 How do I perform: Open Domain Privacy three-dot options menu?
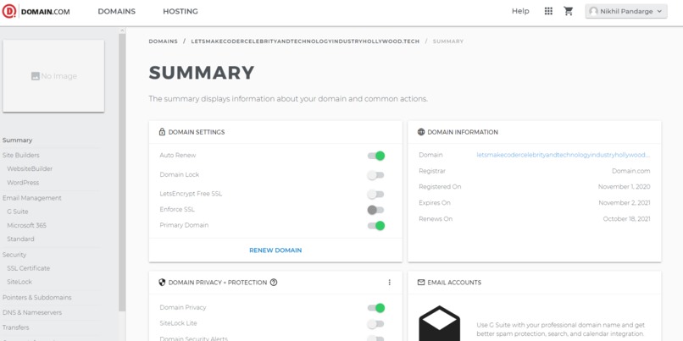[390, 283]
